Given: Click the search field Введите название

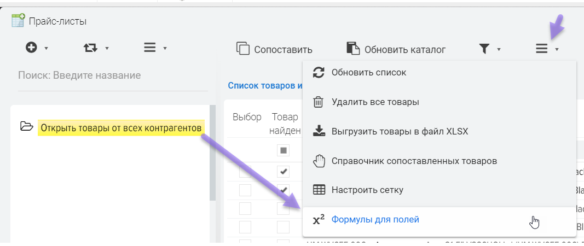Looking at the screenshot, I should tap(109, 75).
